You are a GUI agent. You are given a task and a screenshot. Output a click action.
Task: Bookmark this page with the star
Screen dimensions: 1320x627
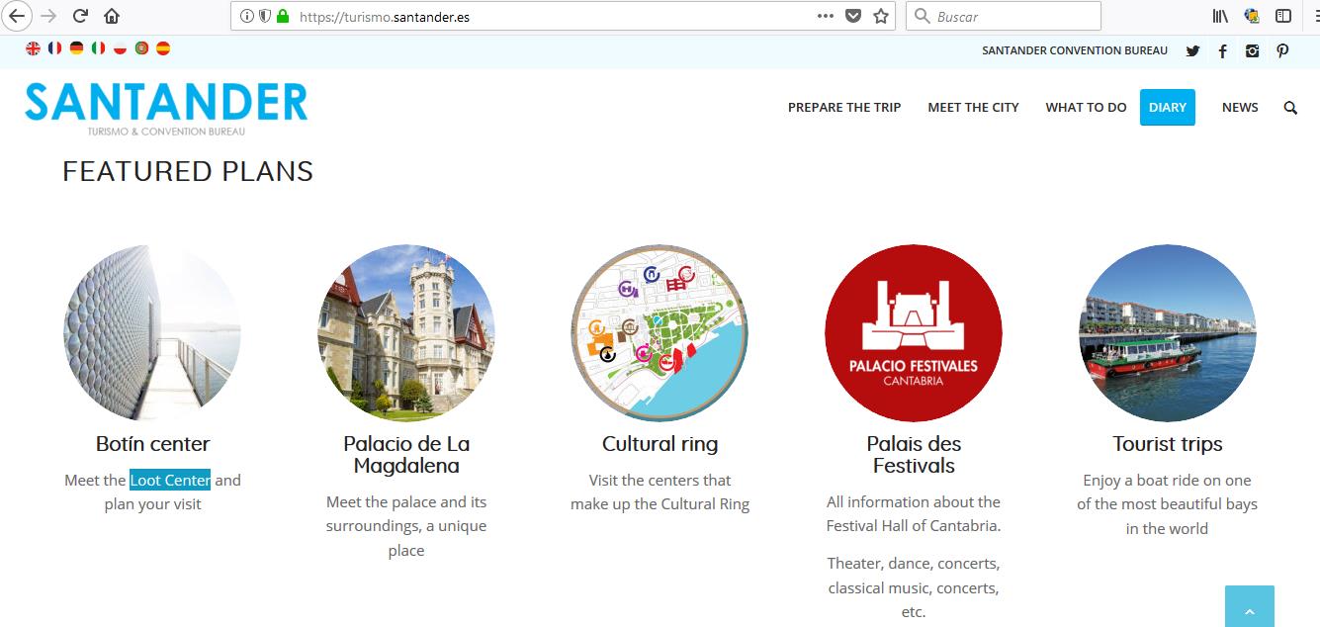coord(881,16)
